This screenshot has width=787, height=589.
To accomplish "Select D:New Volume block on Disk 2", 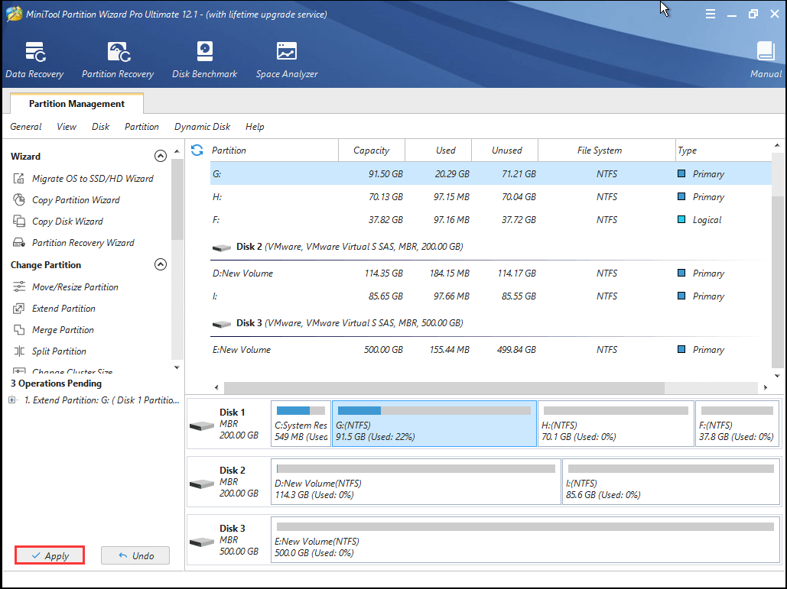I will tap(415, 482).
